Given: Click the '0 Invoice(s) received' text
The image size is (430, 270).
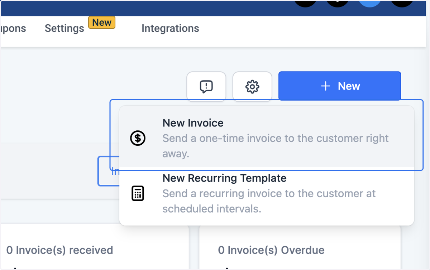Looking at the screenshot, I should [59, 250].
